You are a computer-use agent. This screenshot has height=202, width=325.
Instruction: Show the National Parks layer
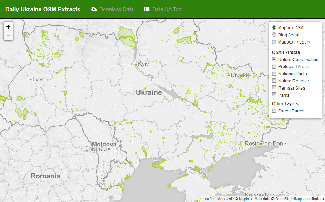click(x=274, y=74)
